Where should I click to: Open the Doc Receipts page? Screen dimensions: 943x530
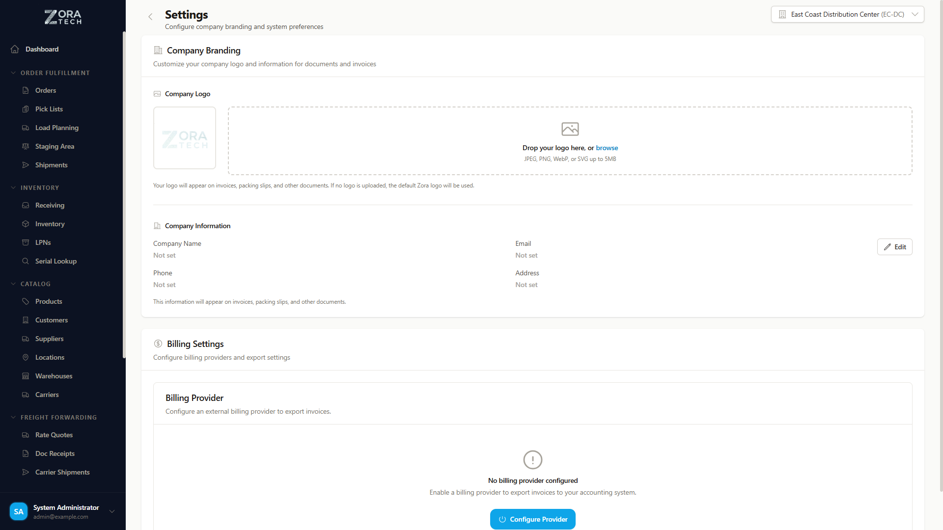[x=55, y=453]
